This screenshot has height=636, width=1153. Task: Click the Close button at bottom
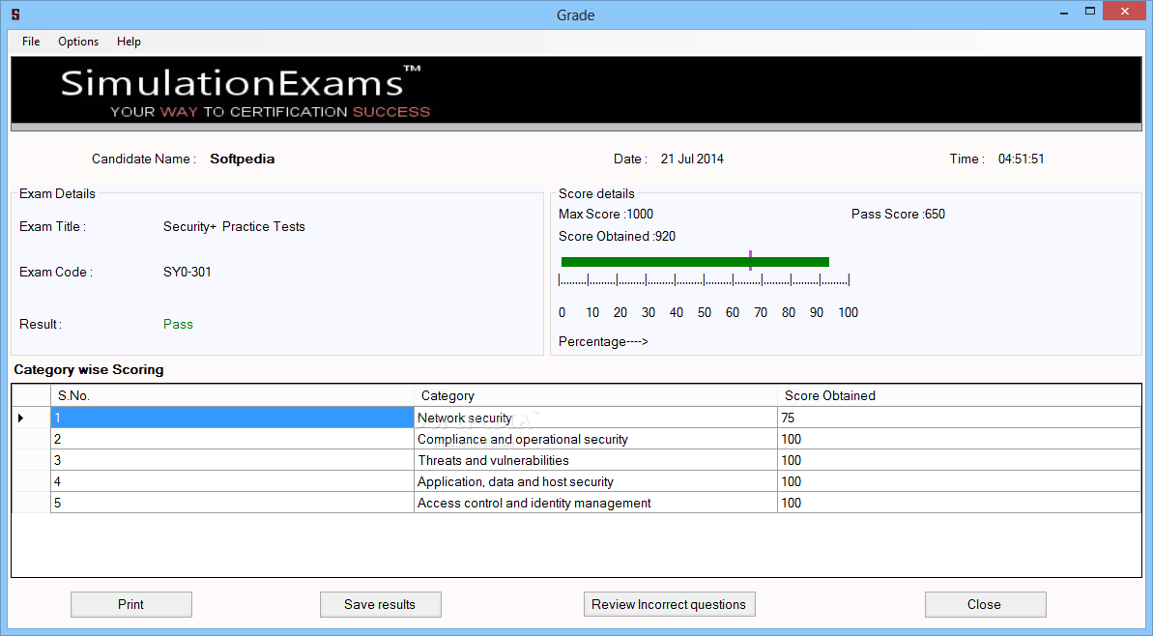(x=986, y=604)
